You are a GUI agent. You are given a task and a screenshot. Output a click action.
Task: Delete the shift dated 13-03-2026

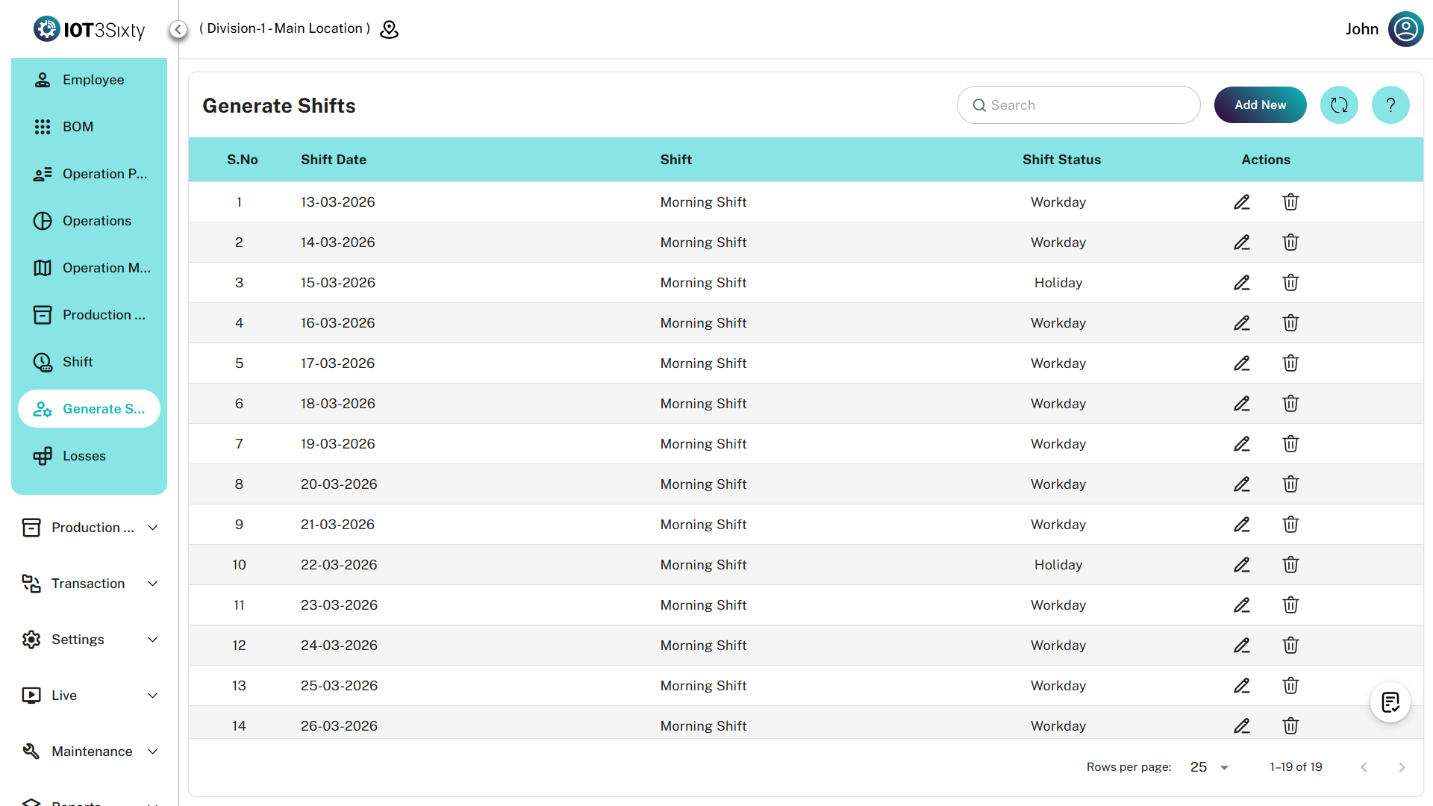coord(1290,202)
